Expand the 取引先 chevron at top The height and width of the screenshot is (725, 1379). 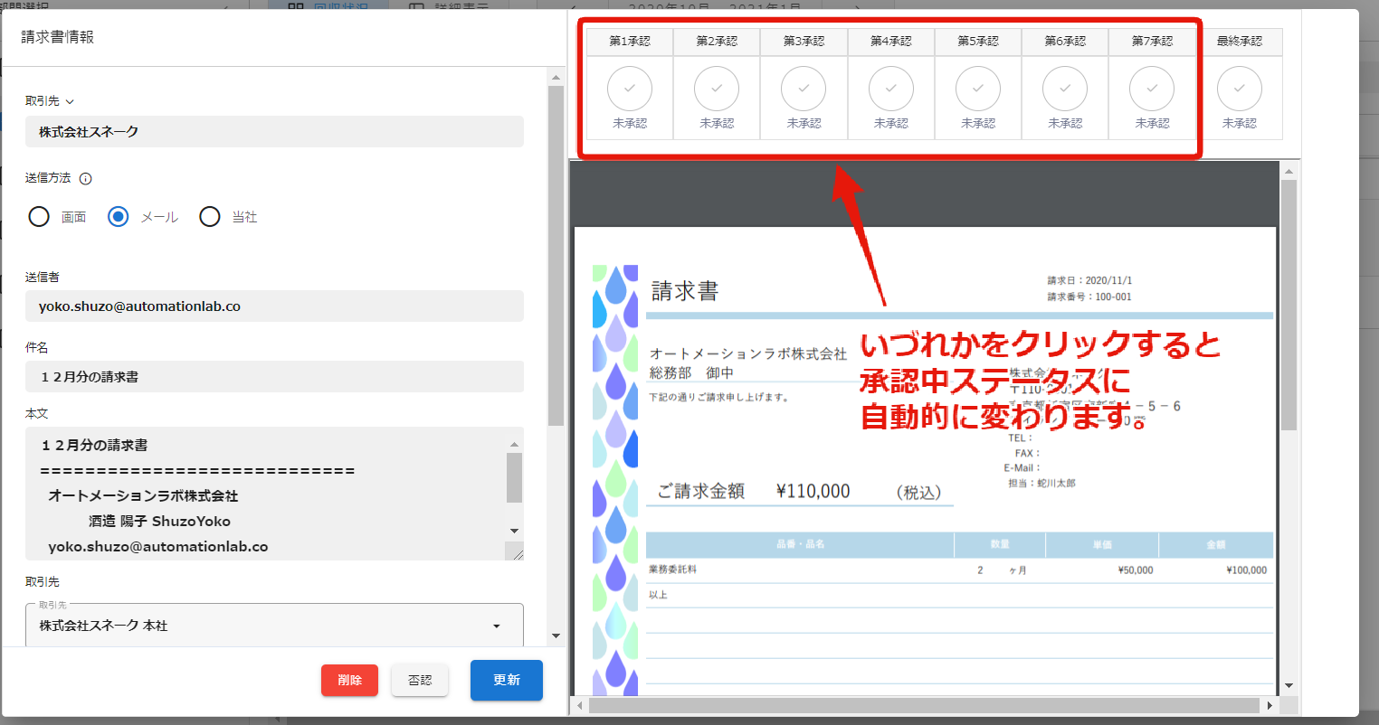click(x=70, y=102)
